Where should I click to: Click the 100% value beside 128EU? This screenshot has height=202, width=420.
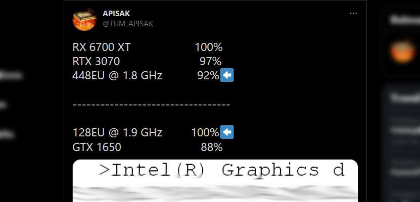tap(205, 133)
